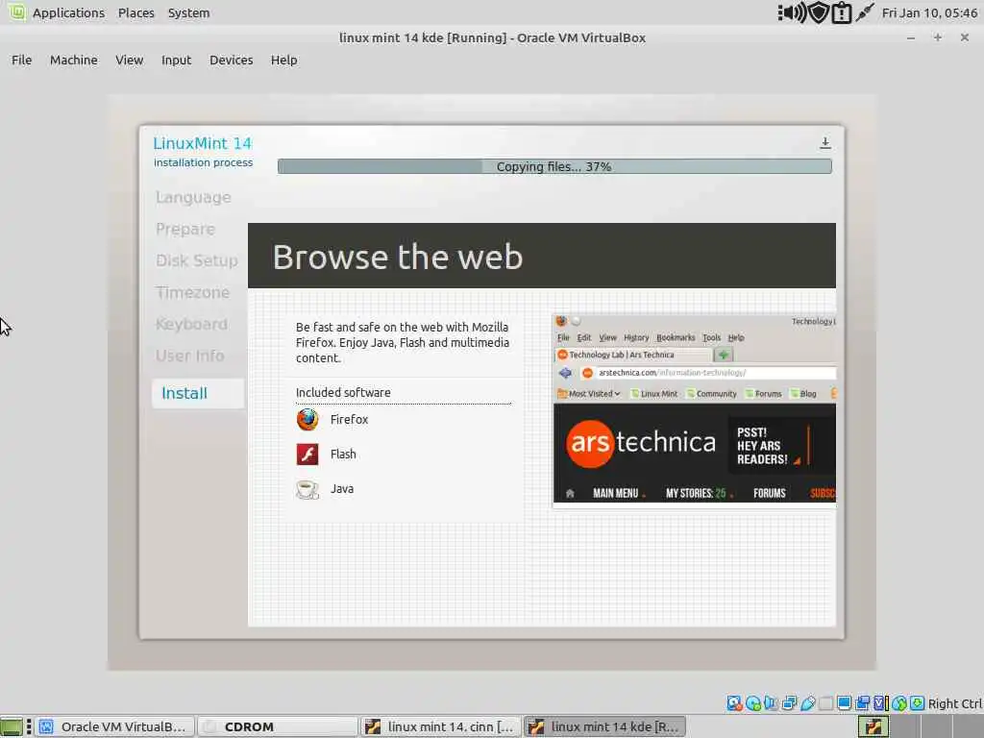Switch to linux mint 14 cinn taskbar window
Screen dimensions: 984x738
[441, 726]
